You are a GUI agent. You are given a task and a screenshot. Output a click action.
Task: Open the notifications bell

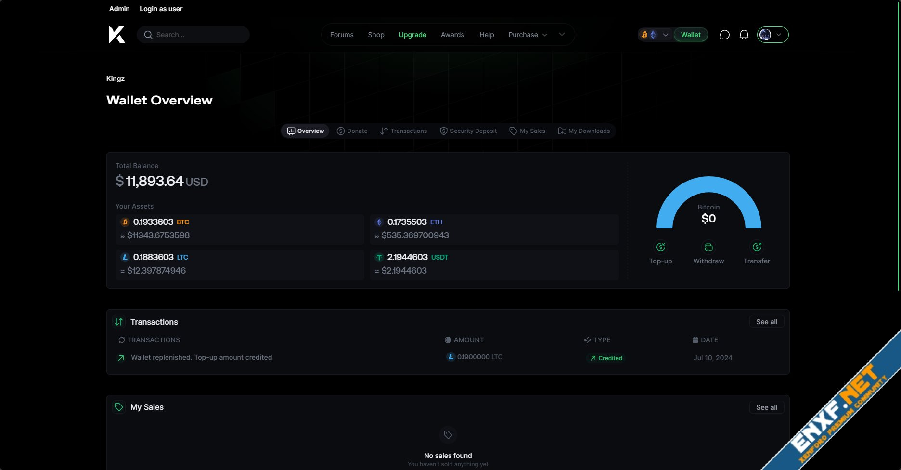click(x=744, y=35)
